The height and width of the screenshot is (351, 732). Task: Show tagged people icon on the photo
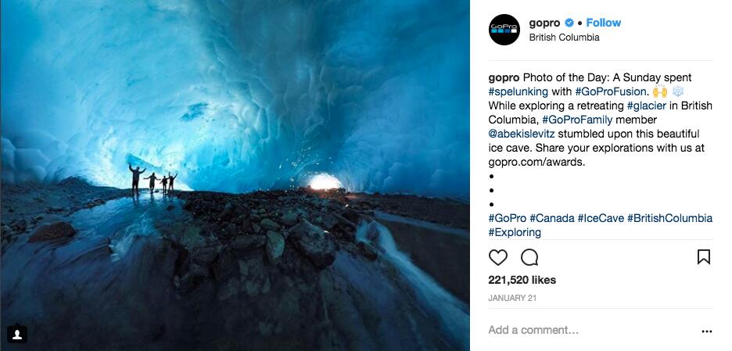pyautogui.click(x=16, y=334)
